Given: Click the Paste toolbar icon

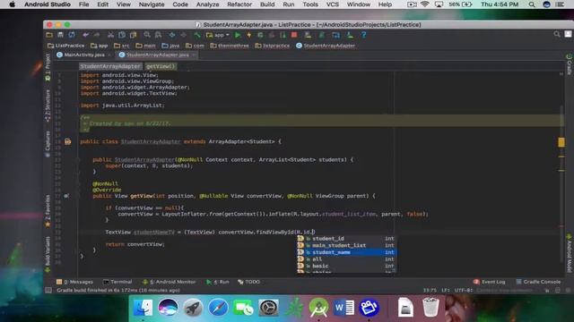Looking at the screenshot, I should (x=133, y=35).
